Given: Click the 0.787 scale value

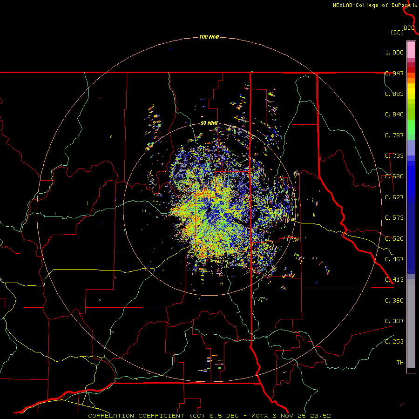Looking at the screenshot, I should (x=394, y=135).
